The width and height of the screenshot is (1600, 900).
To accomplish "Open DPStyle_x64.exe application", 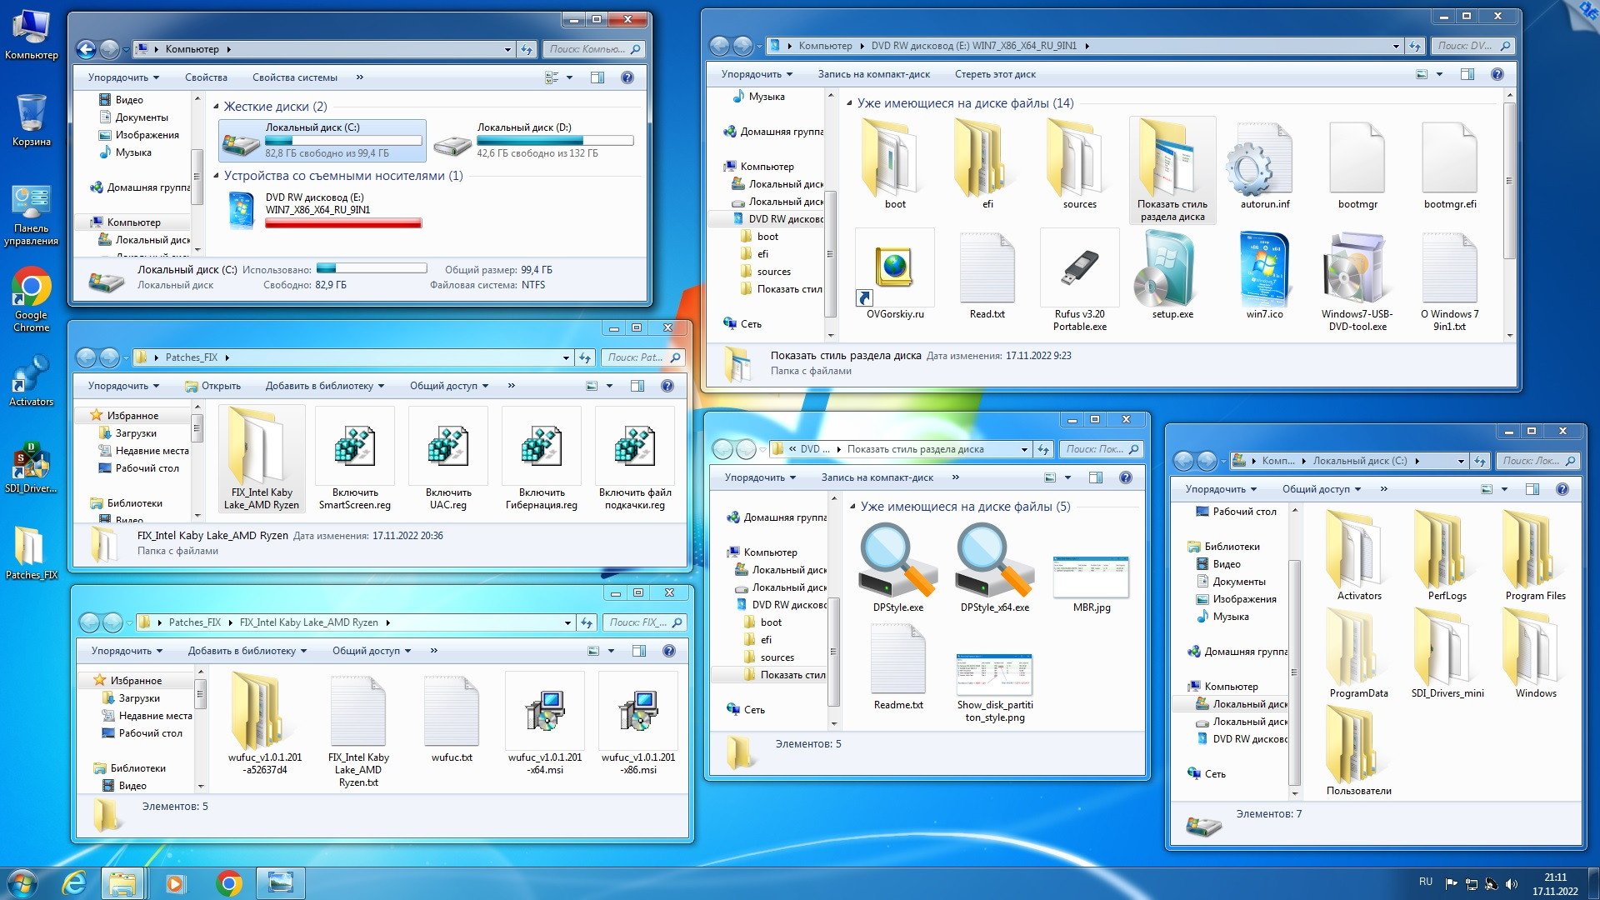I will coord(992,566).
